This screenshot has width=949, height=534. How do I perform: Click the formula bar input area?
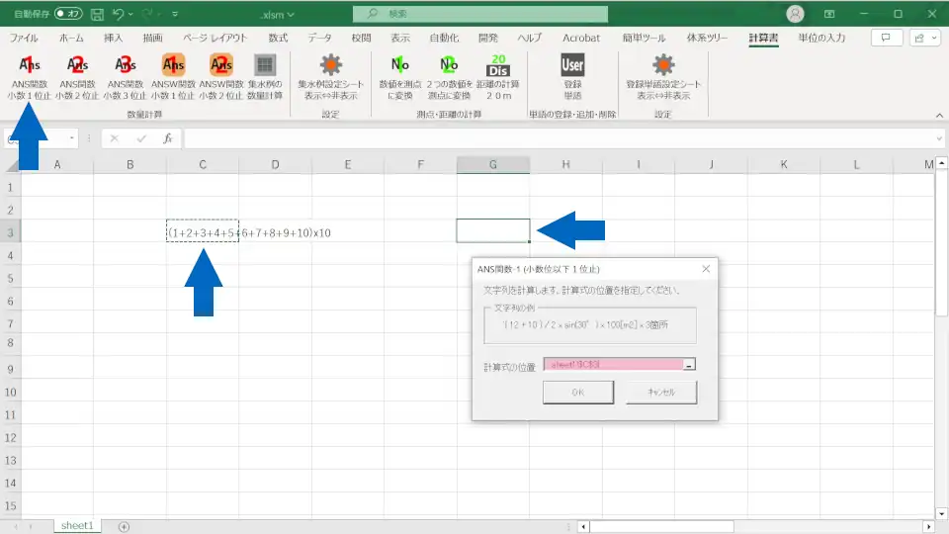pos(558,138)
